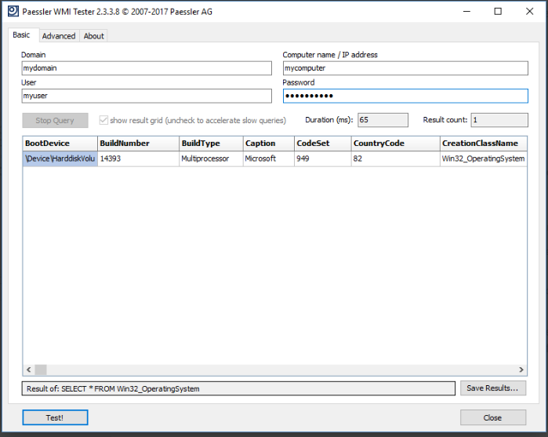Select the BuildNumber column header

tap(139, 144)
